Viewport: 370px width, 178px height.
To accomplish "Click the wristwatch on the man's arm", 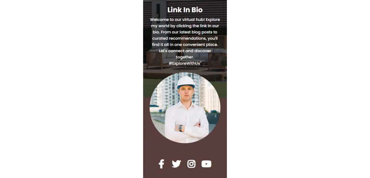I will click(x=180, y=128).
